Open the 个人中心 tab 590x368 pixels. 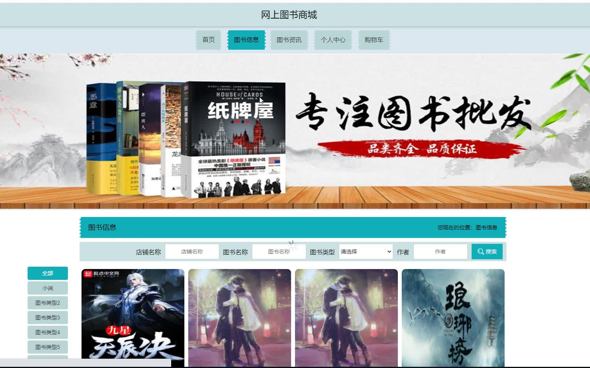[x=333, y=40]
